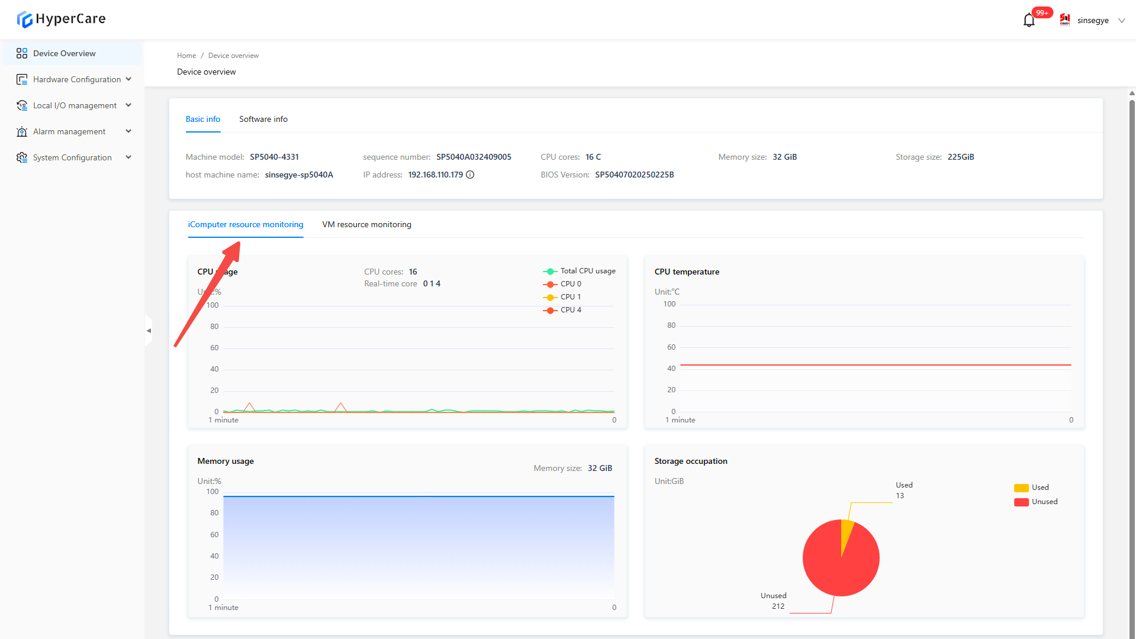1136x639 pixels.
Task: Click the Alarm management siren icon
Action: click(x=22, y=131)
